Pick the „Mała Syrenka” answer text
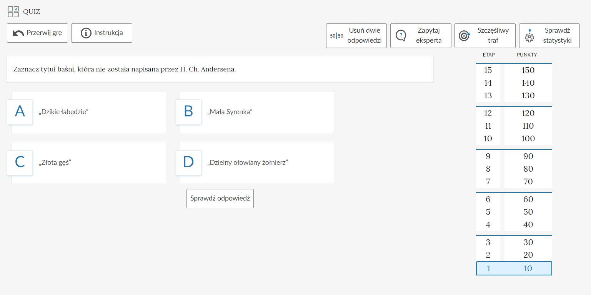This screenshot has height=295, width=591. click(230, 112)
